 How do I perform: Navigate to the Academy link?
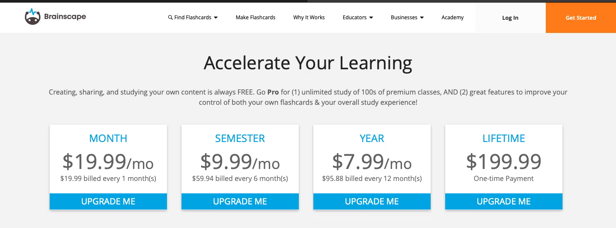tap(452, 18)
